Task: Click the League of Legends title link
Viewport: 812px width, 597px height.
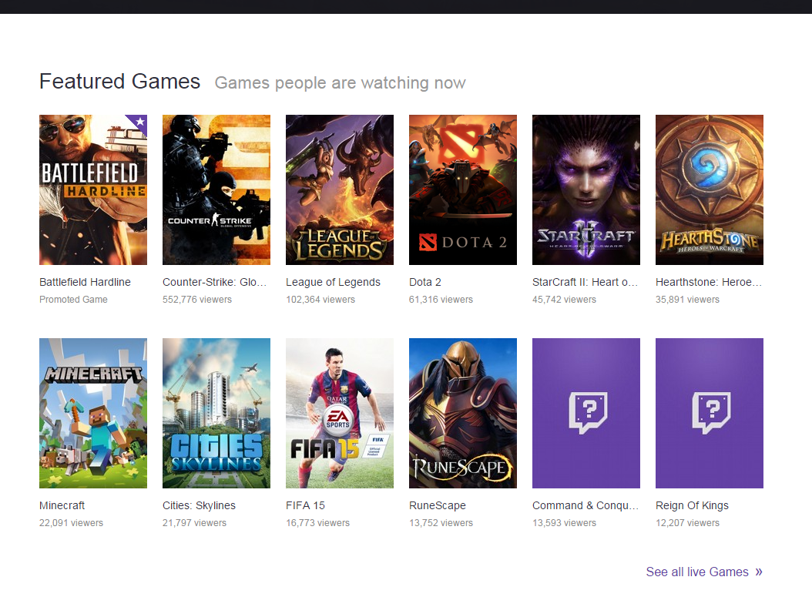Action: click(x=333, y=282)
